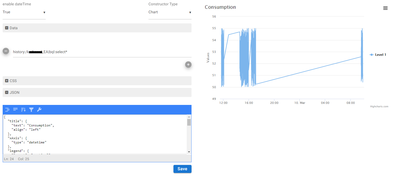The width and height of the screenshot is (395, 183).
Task: Click the wrench repair JSON icon
Action: pyautogui.click(x=39, y=110)
